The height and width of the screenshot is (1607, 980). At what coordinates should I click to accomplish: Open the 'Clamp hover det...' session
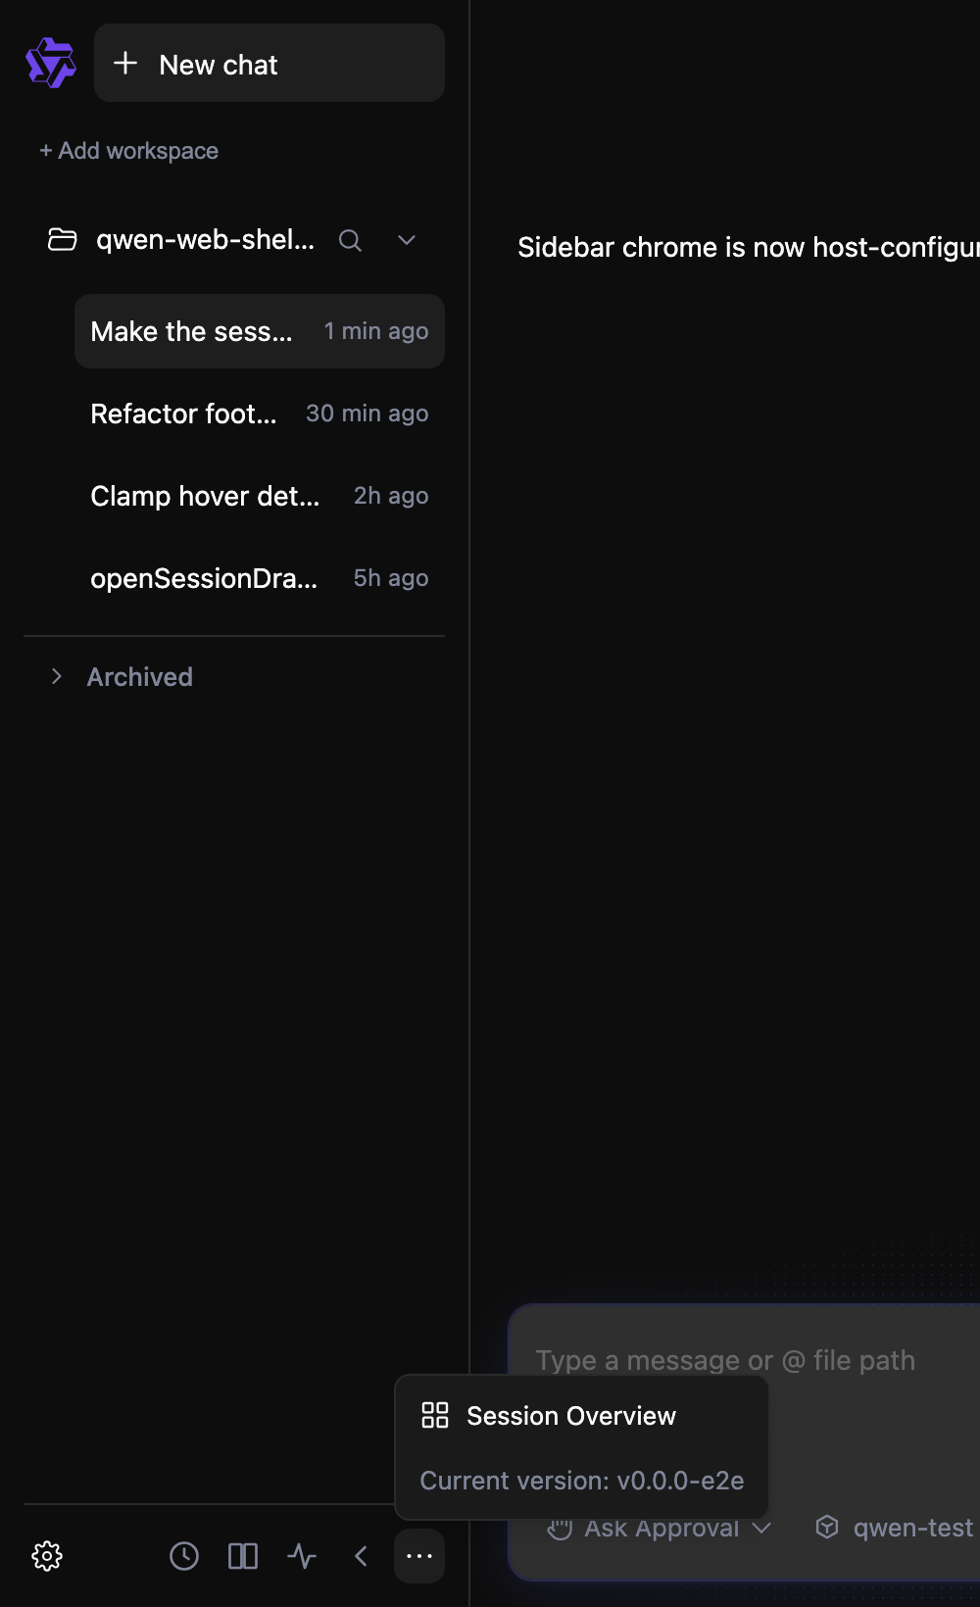[260, 496]
